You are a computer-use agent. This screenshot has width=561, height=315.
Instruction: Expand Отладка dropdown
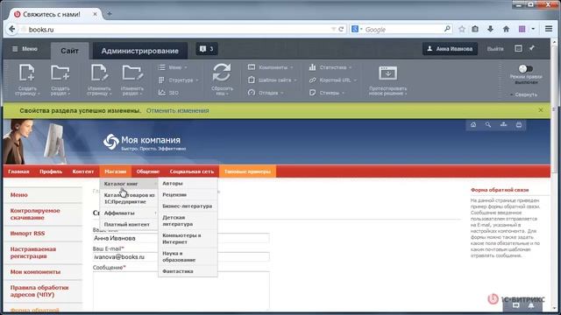(x=266, y=93)
